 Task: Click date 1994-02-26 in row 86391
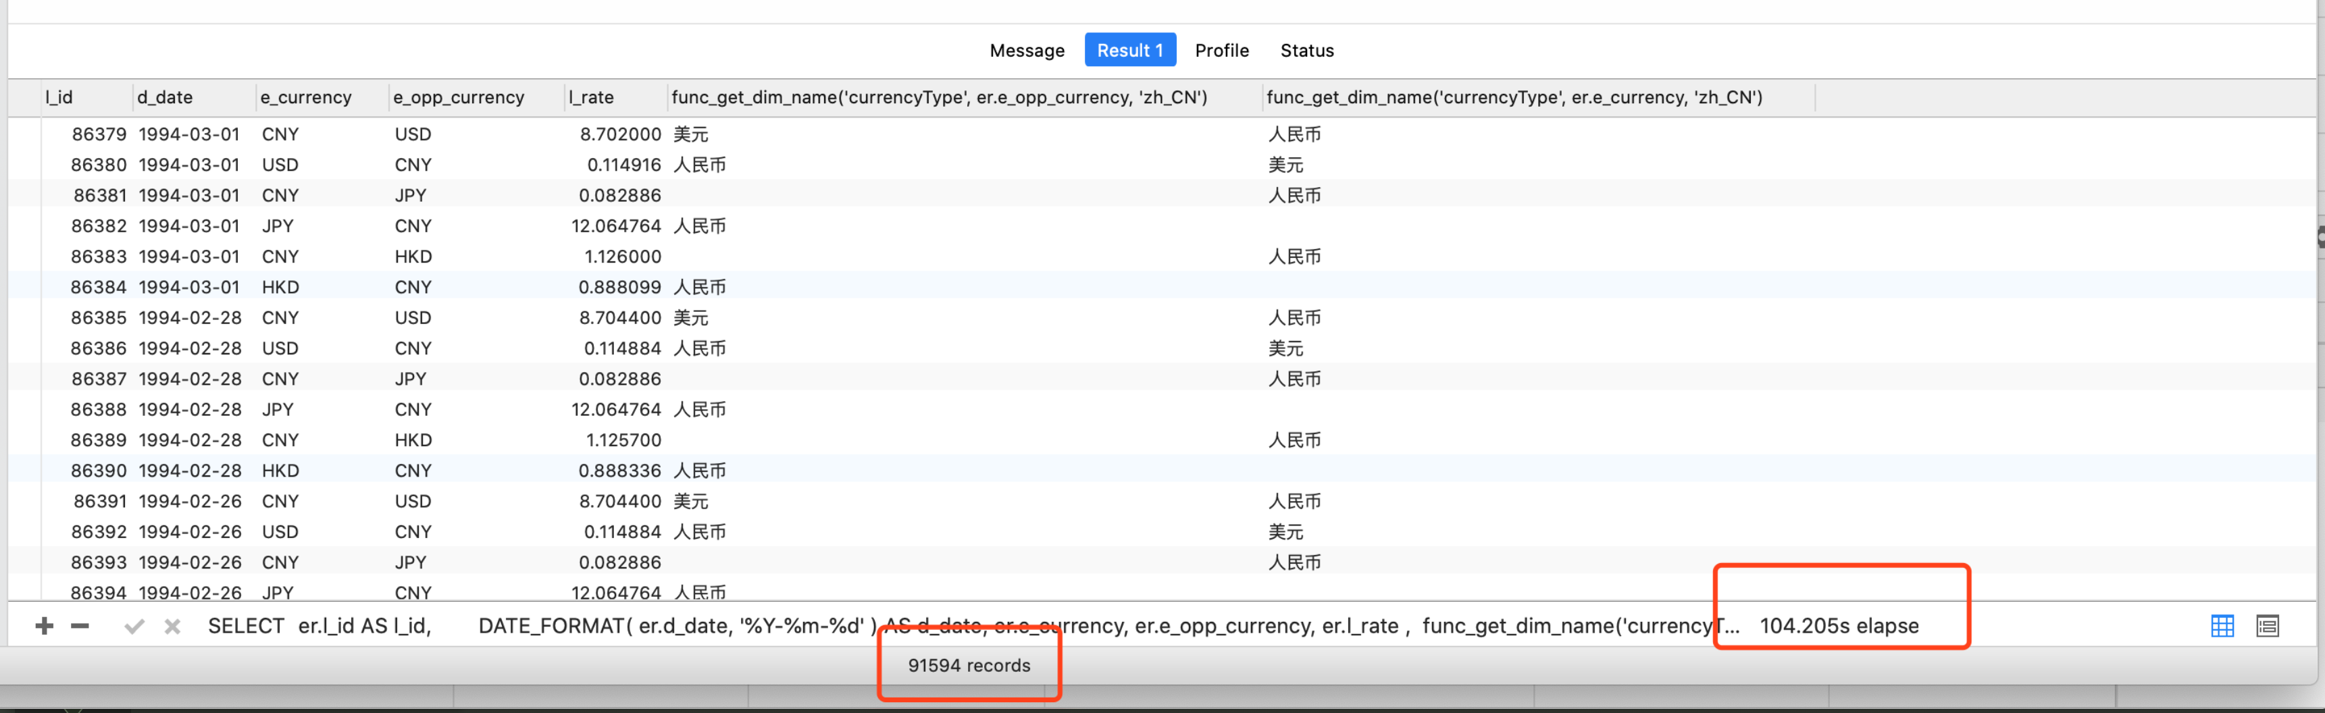(190, 503)
